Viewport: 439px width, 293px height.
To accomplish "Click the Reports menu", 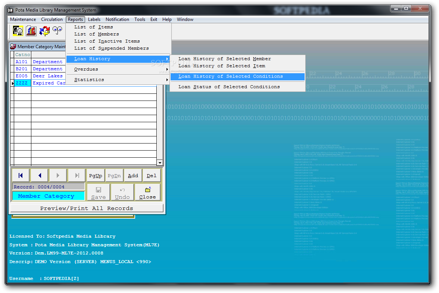I will pyautogui.click(x=75, y=19).
